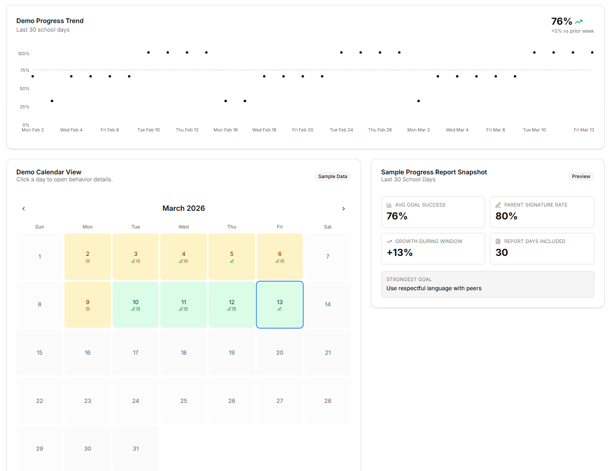Go to previous month with left chevron
This screenshot has width=611, height=471.
coord(24,208)
